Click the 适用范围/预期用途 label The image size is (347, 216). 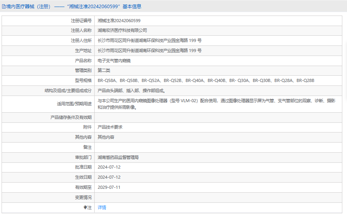pyautogui.click(x=74, y=104)
